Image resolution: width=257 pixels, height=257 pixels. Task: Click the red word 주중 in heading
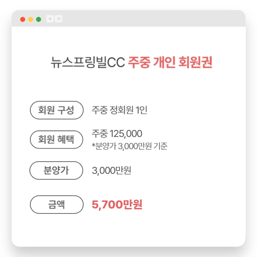(x=139, y=62)
